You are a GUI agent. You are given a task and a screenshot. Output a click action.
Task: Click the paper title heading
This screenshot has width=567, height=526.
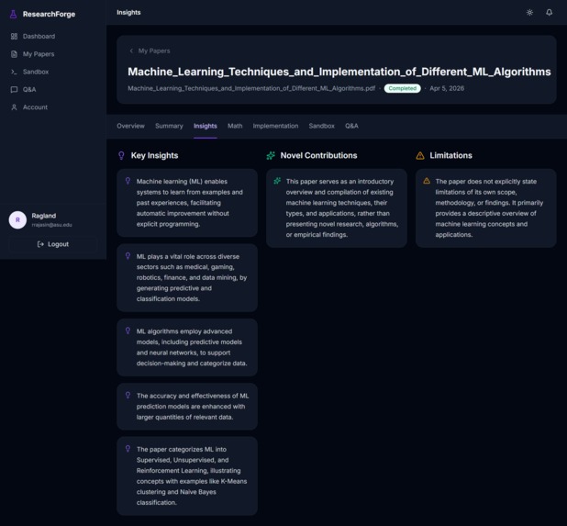[339, 72]
